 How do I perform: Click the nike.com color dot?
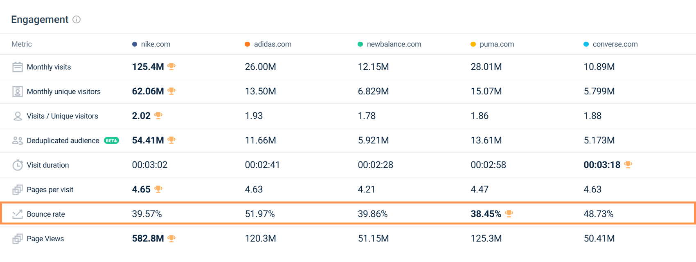click(x=135, y=44)
